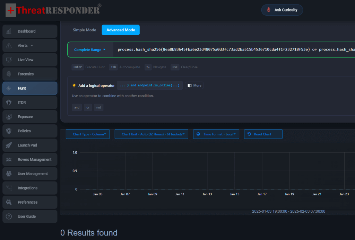Click the Alerts warning triangle icon
The height and width of the screenshot is (240, 355).
(x=9, y=45)
